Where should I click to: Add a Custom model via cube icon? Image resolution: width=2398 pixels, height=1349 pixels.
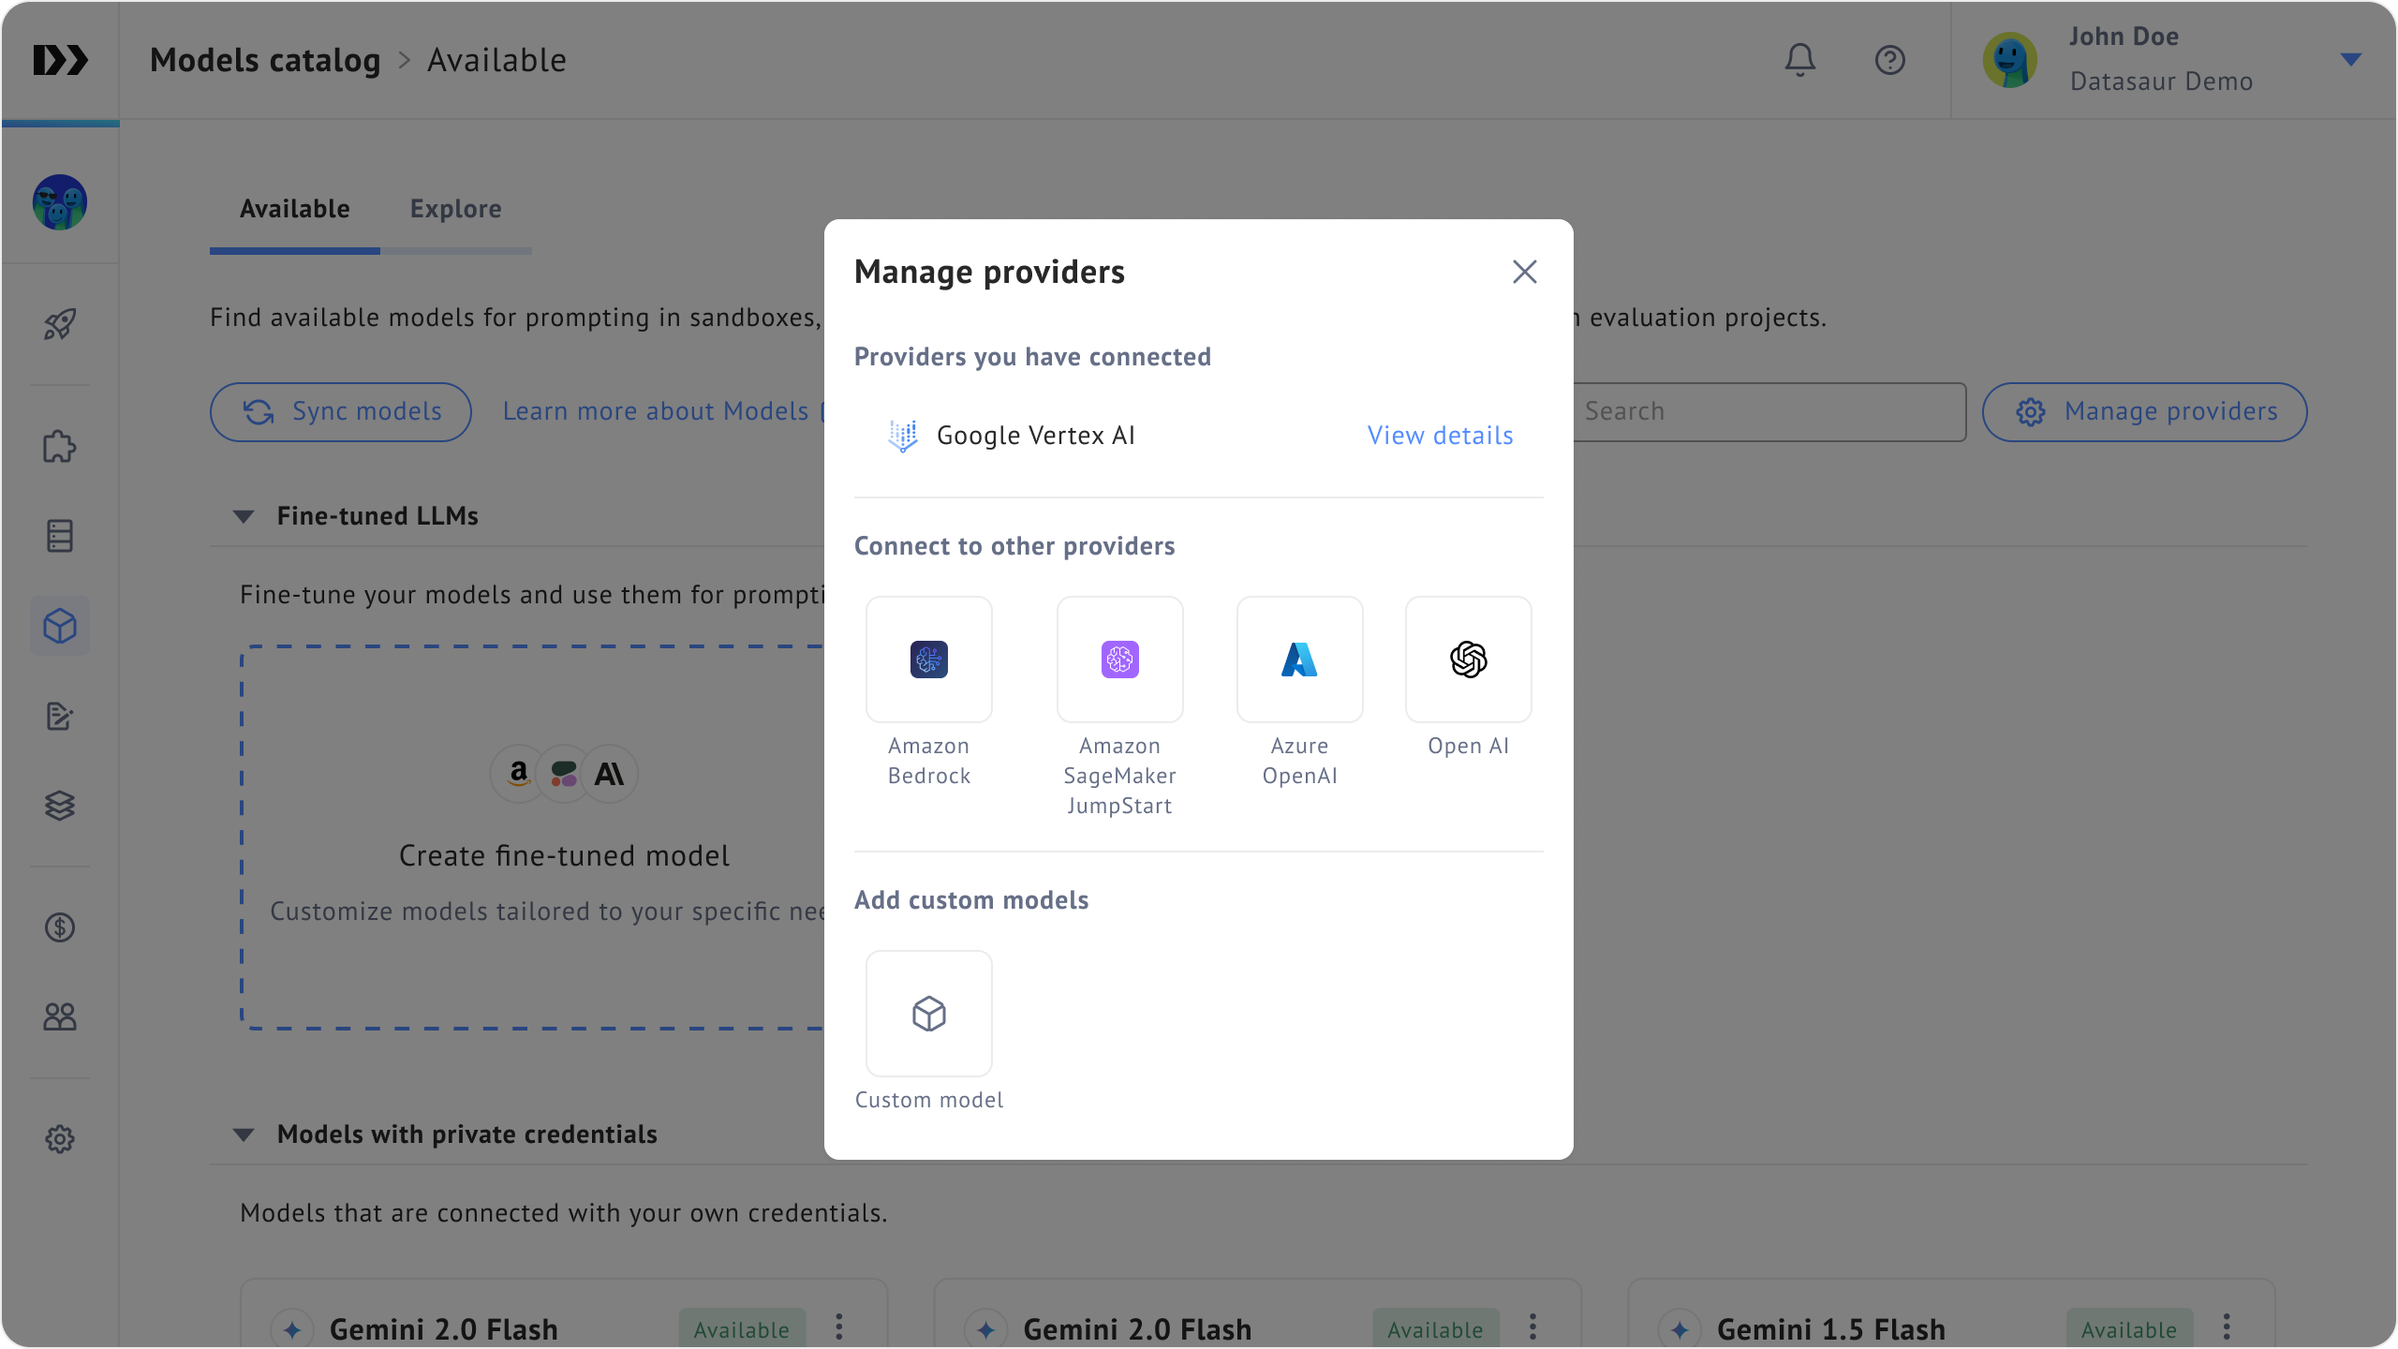pos(928,1014)
